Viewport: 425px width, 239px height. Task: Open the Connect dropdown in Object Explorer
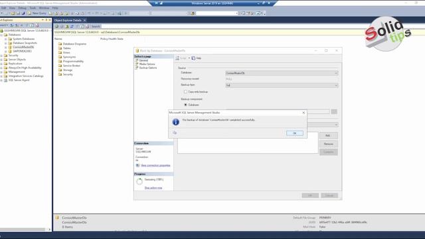[4, 25]
